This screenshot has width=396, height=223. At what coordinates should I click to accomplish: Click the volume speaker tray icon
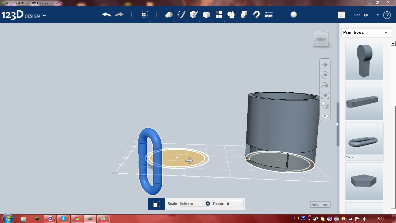click(x=364, y=219)
